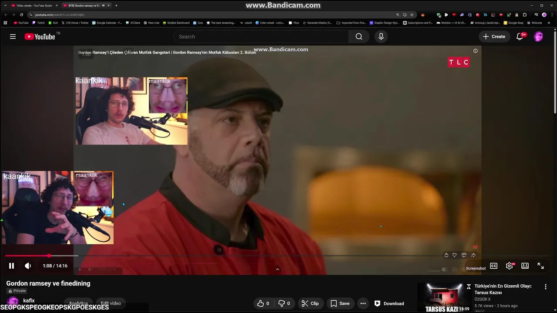Click the thumbs-up icon overlaid above the player controls
The image size is (557, 313).
[x=446, y=255]
